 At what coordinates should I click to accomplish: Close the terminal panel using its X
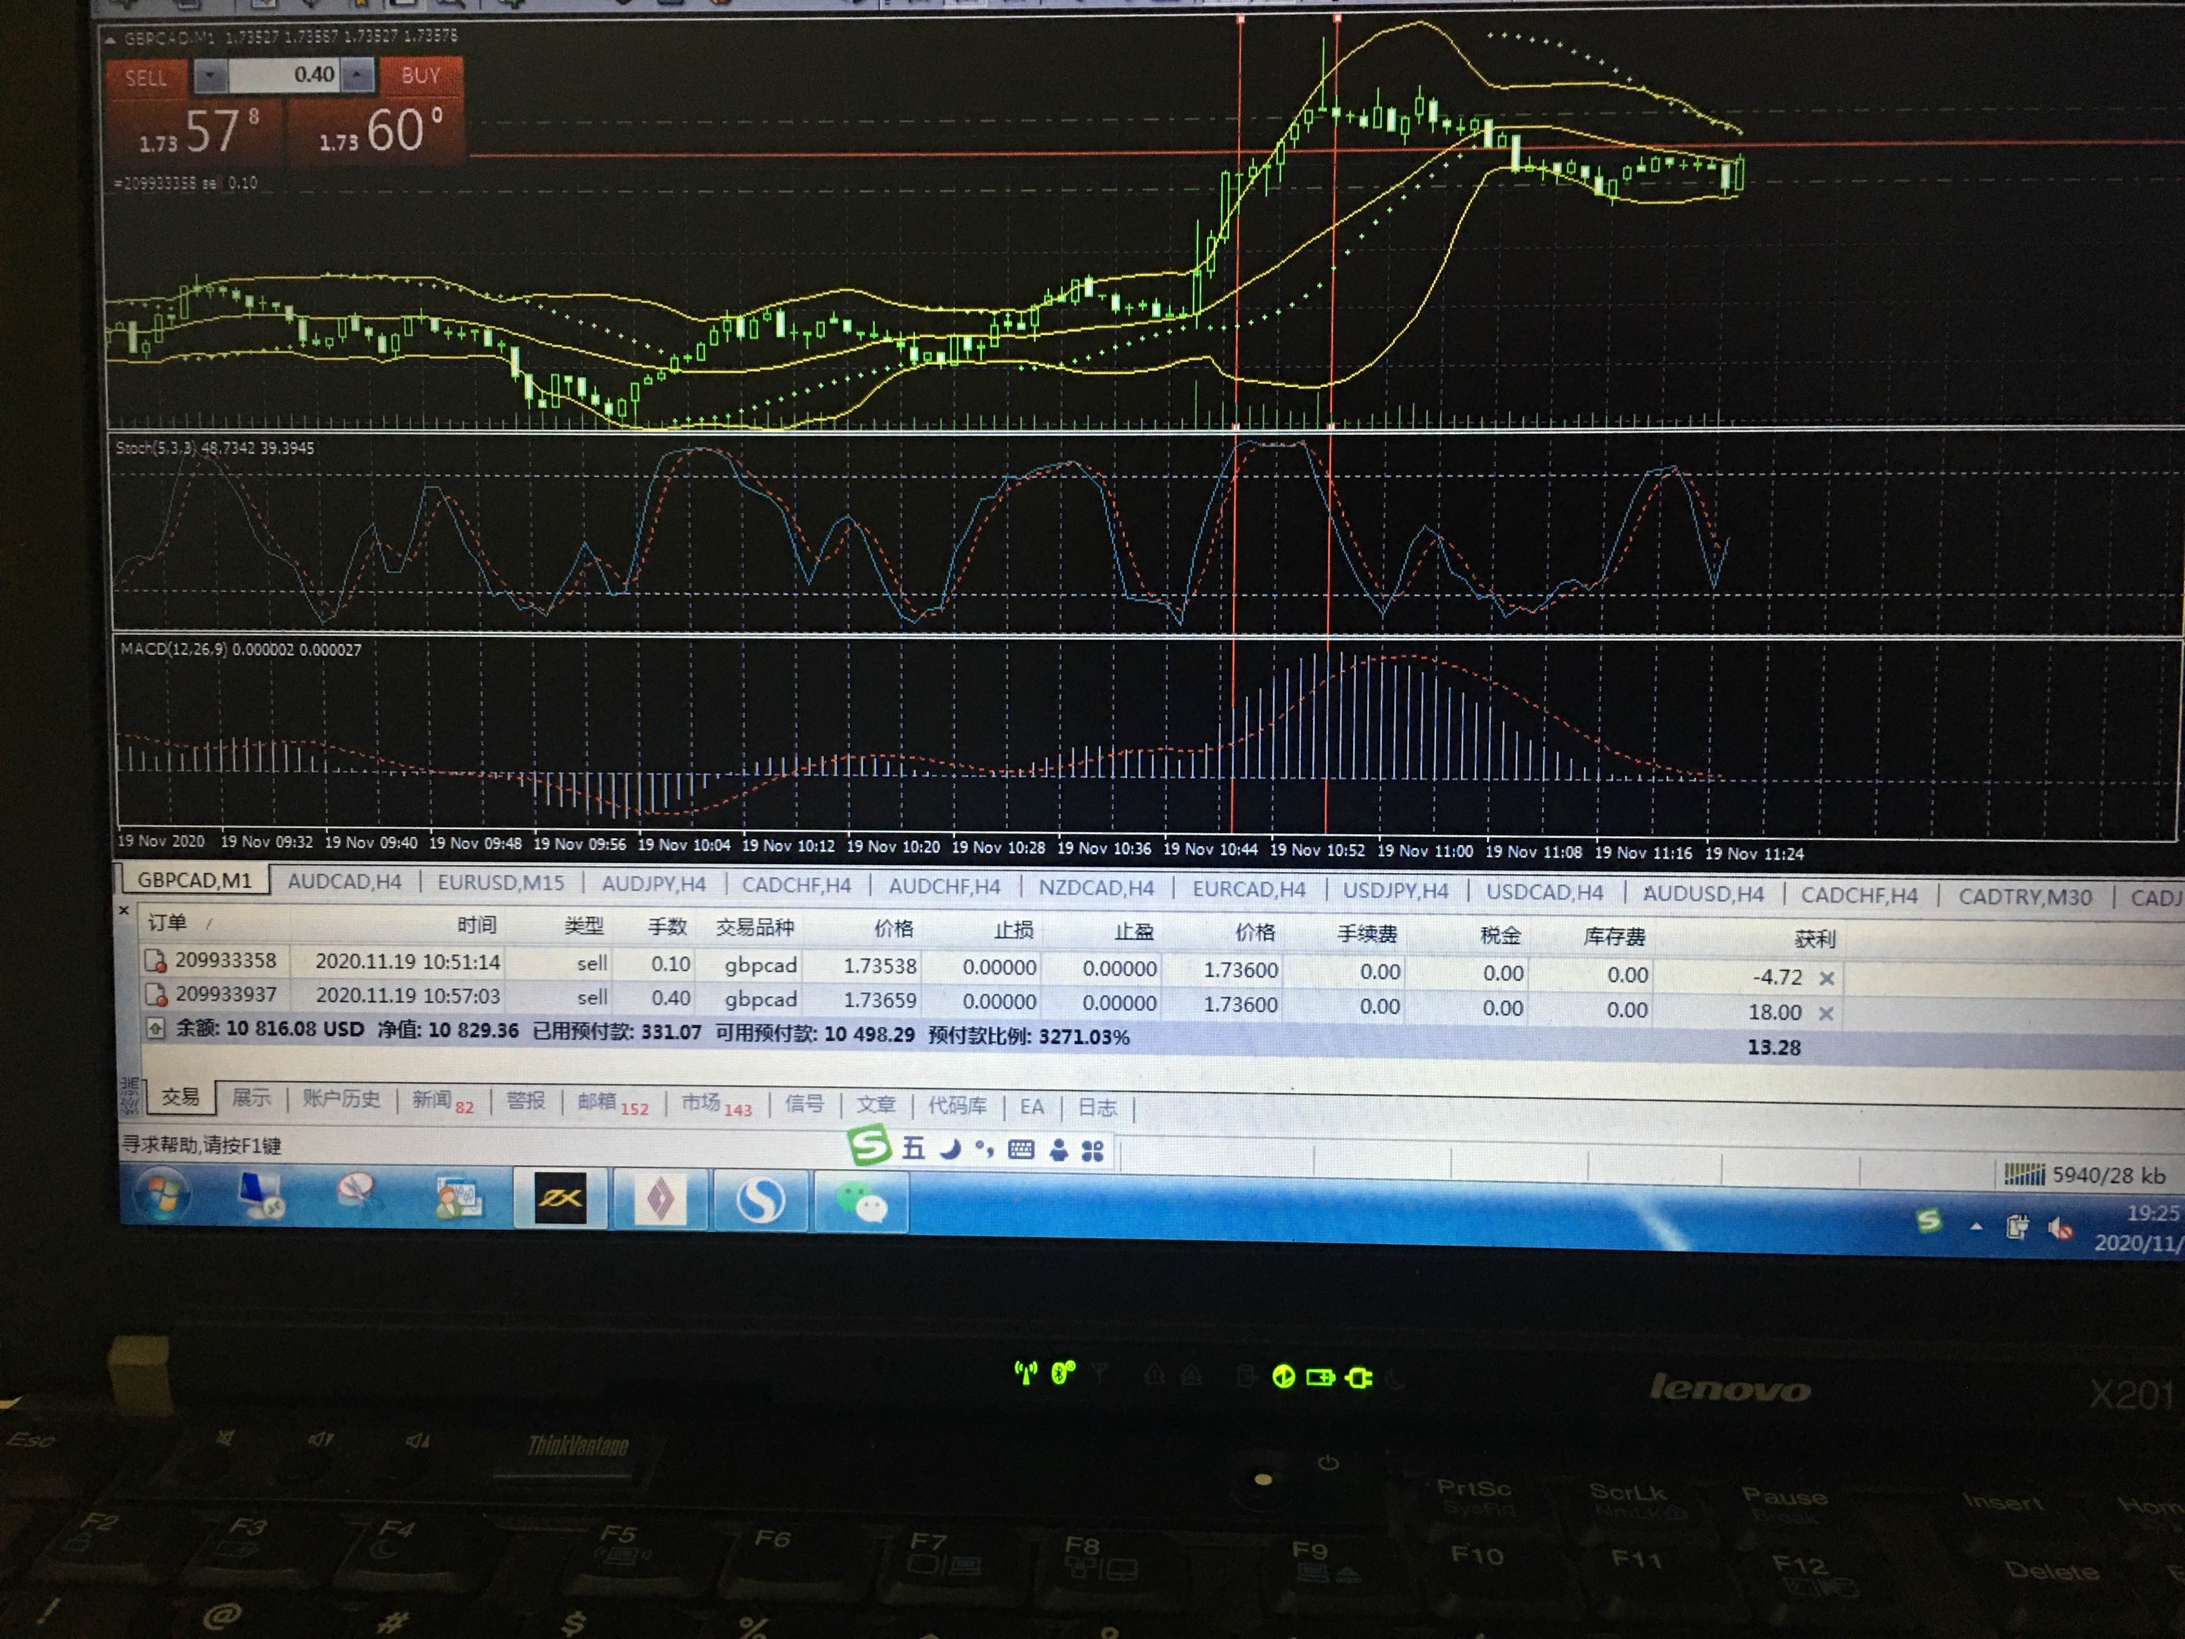tap(124, 910)
